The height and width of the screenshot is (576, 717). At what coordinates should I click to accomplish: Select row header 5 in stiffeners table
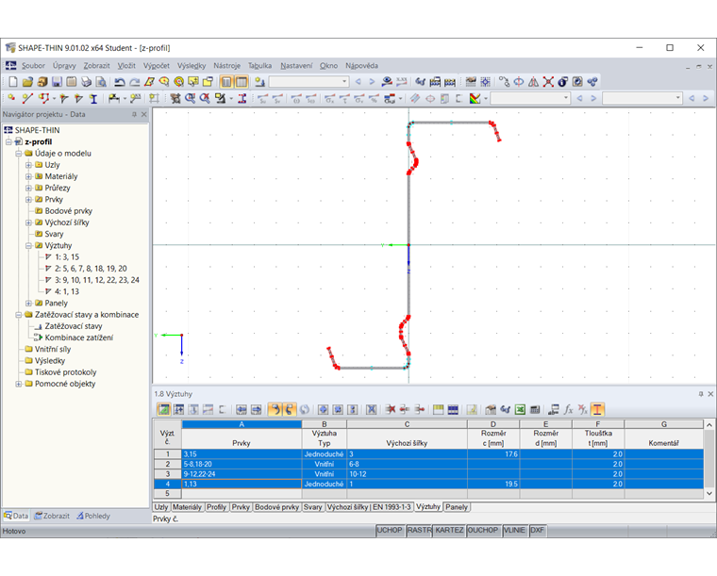pyautogui.click(x=167, y=493)
